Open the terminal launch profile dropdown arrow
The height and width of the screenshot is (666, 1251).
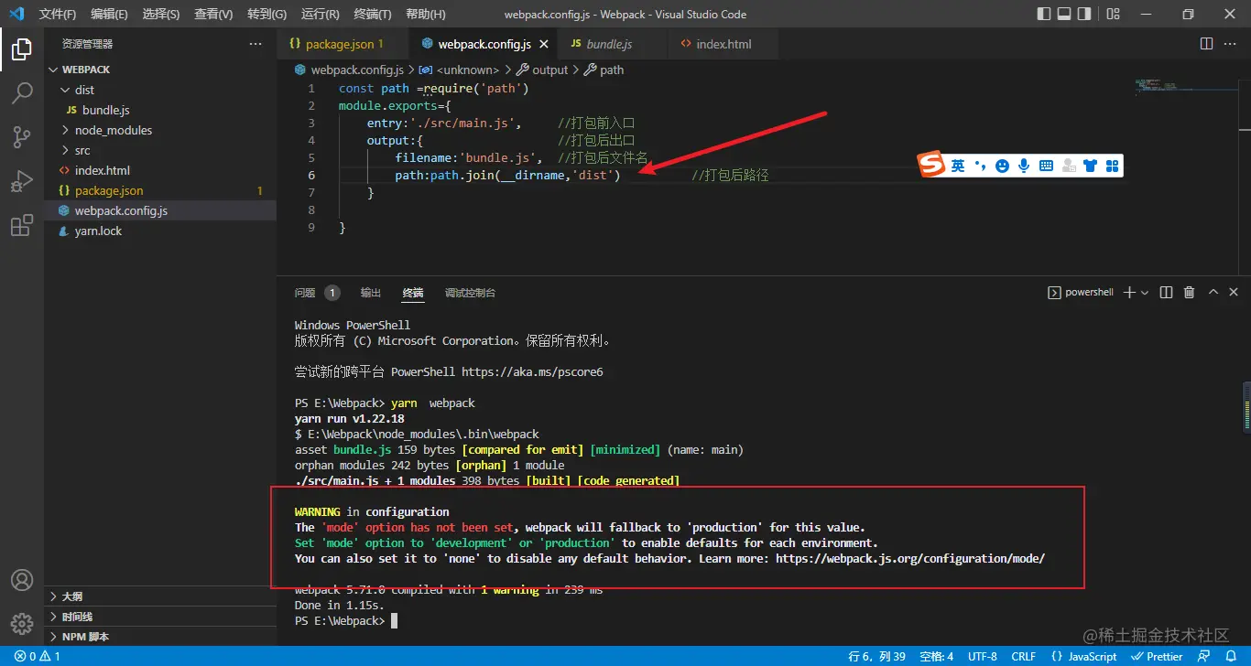click(1145, 293)
